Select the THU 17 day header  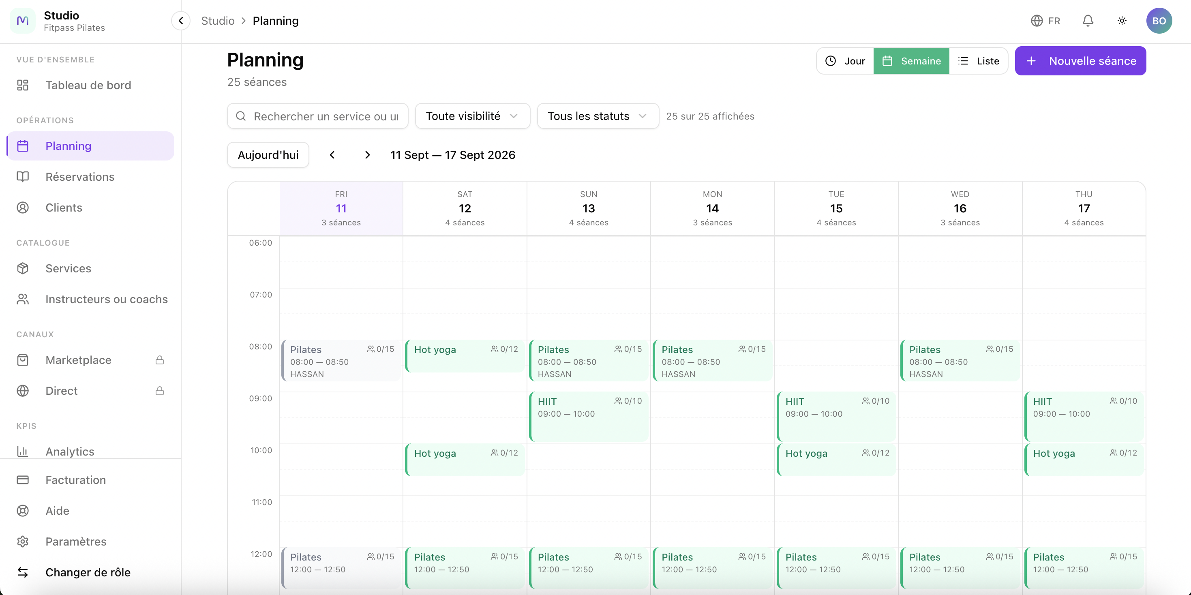pos(1084,208)
